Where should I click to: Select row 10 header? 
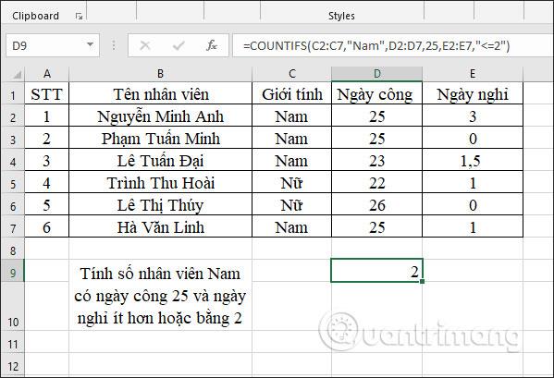point(13,306)
